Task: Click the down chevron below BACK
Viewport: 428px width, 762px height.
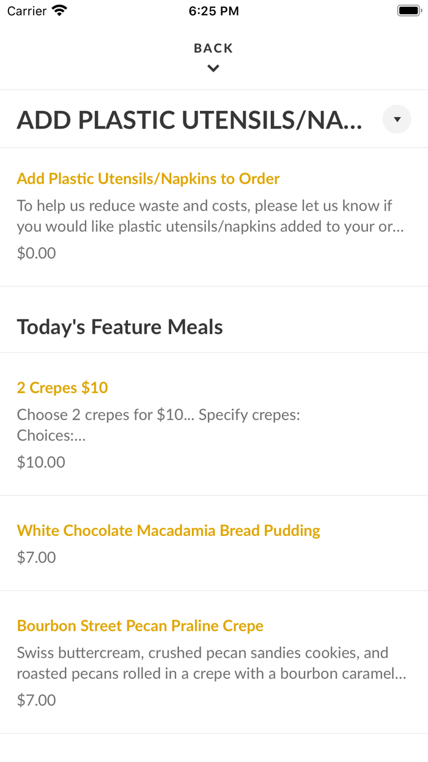Action: (x=213, y=69)
